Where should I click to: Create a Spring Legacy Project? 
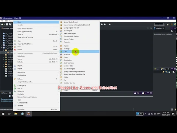(79, 28)
